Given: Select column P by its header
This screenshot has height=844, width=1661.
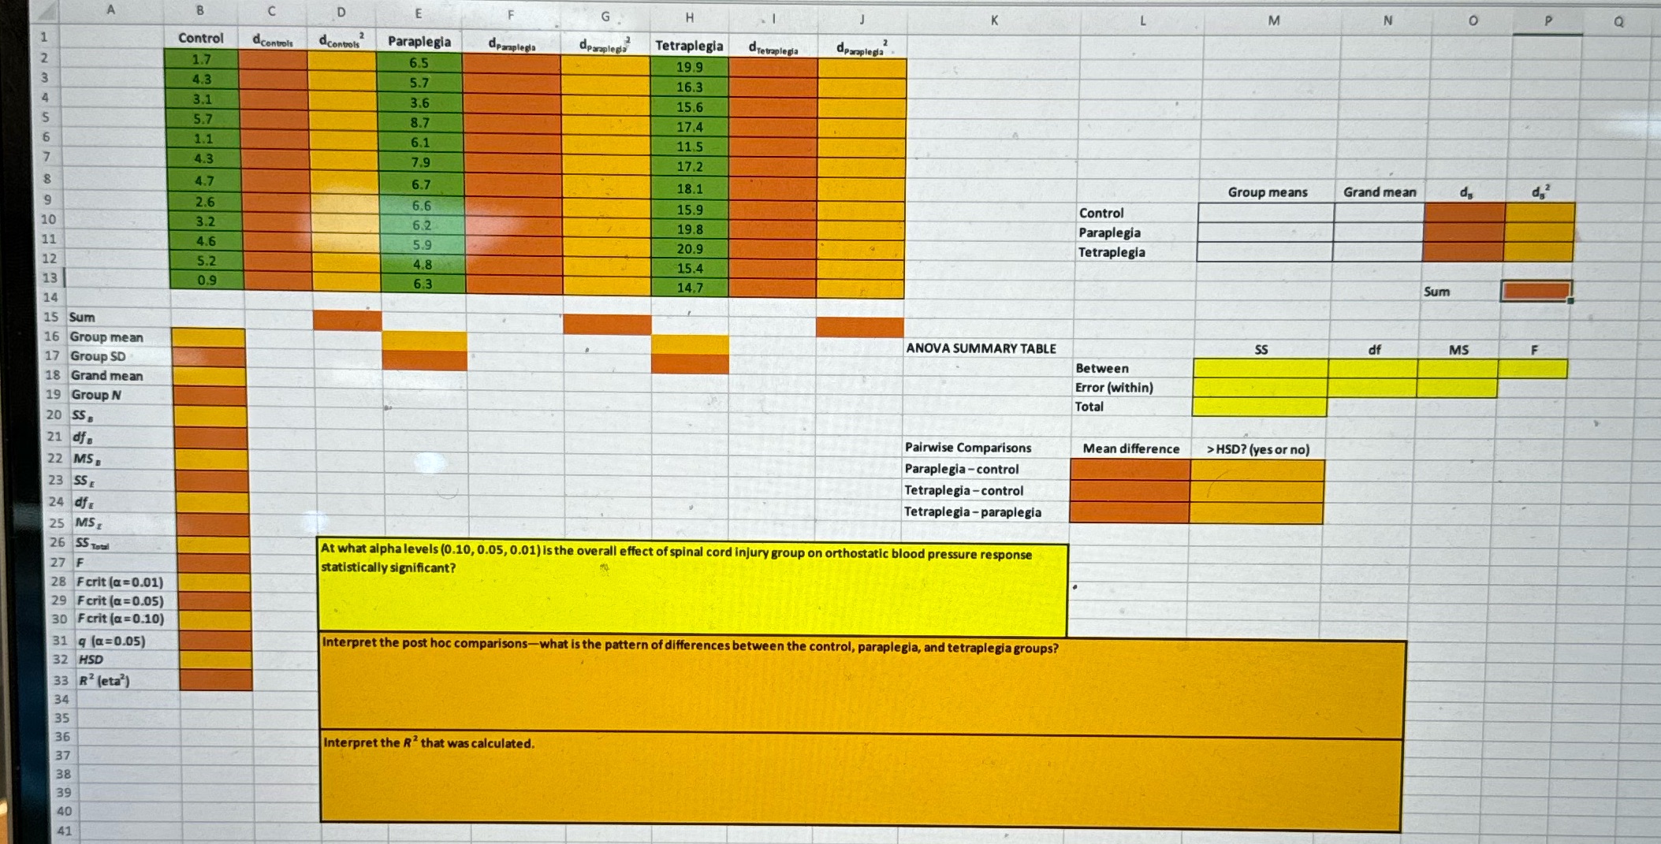Looking at the screenshot, I should [1548, 21].
